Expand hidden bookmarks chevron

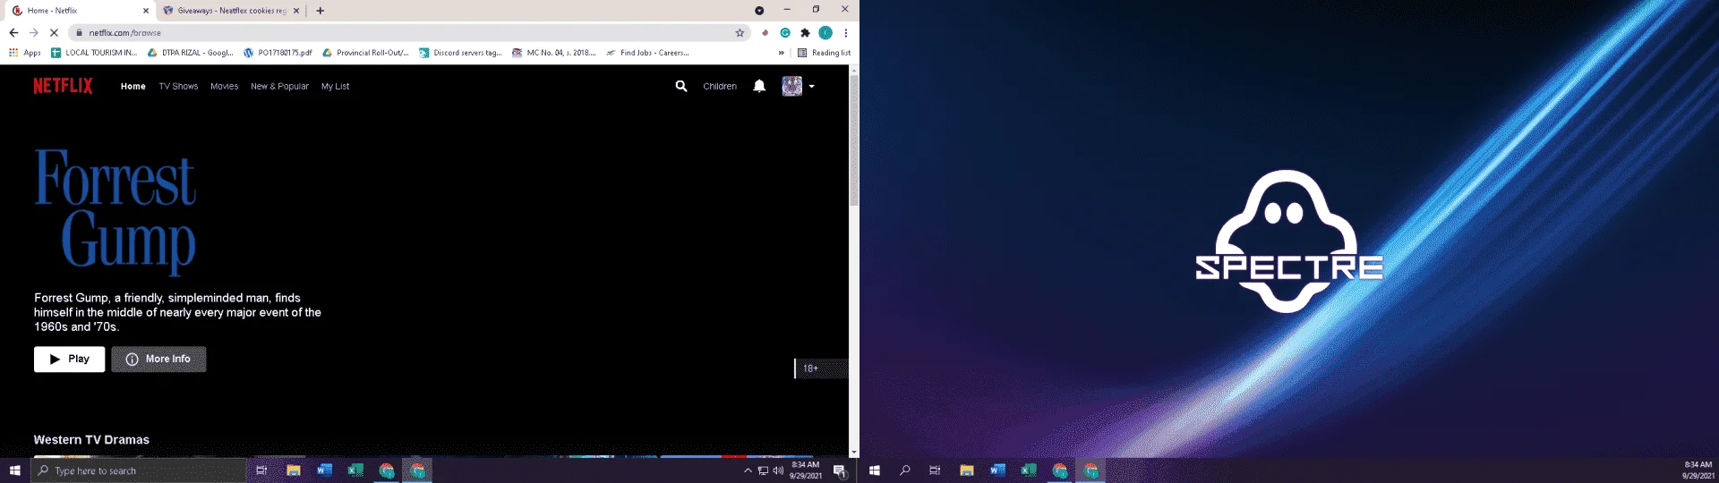pos(781,53)
